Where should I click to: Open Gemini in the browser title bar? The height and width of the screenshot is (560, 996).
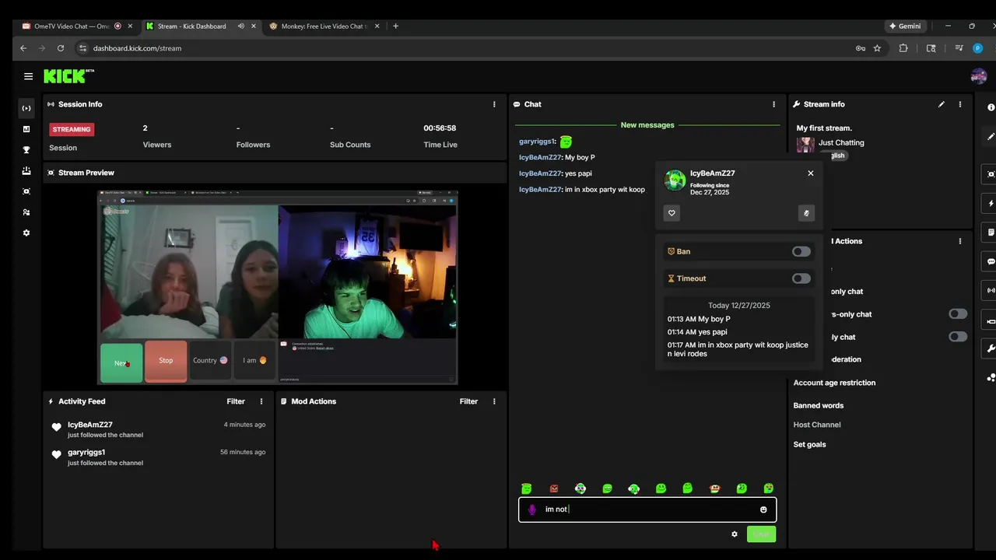point(906,26)
